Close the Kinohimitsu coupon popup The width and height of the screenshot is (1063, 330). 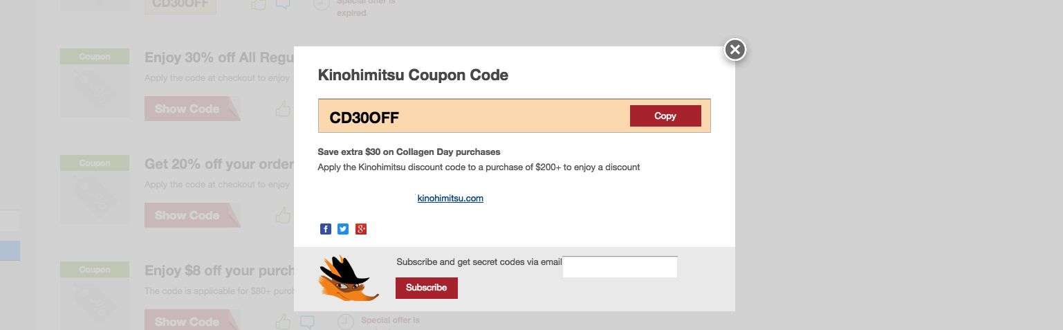734,49
